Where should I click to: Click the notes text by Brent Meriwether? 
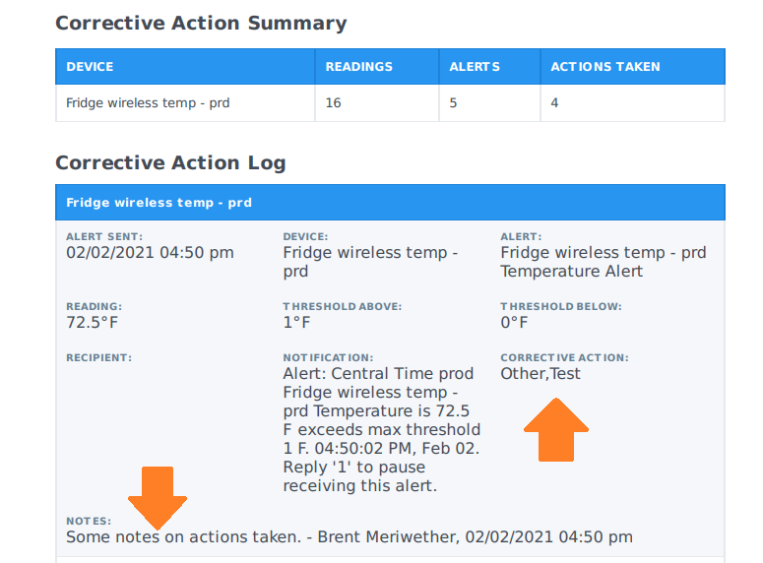pyautogui.click(x=349, y=536)
